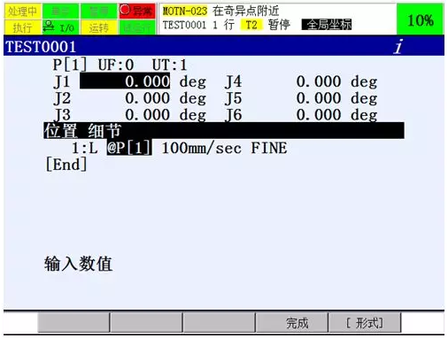
Task: Open the blue i information icon
Action: (x=398, y=46)
